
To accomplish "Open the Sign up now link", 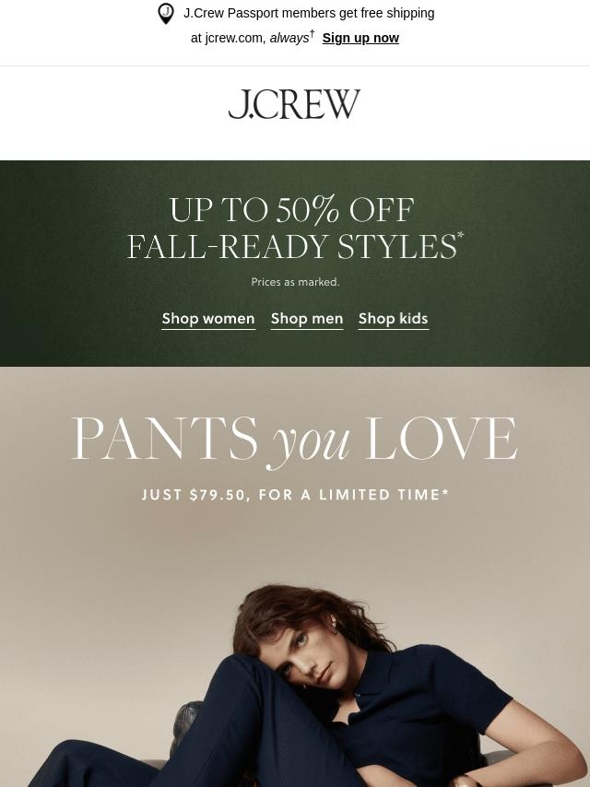I will click(x=360, y=38).
